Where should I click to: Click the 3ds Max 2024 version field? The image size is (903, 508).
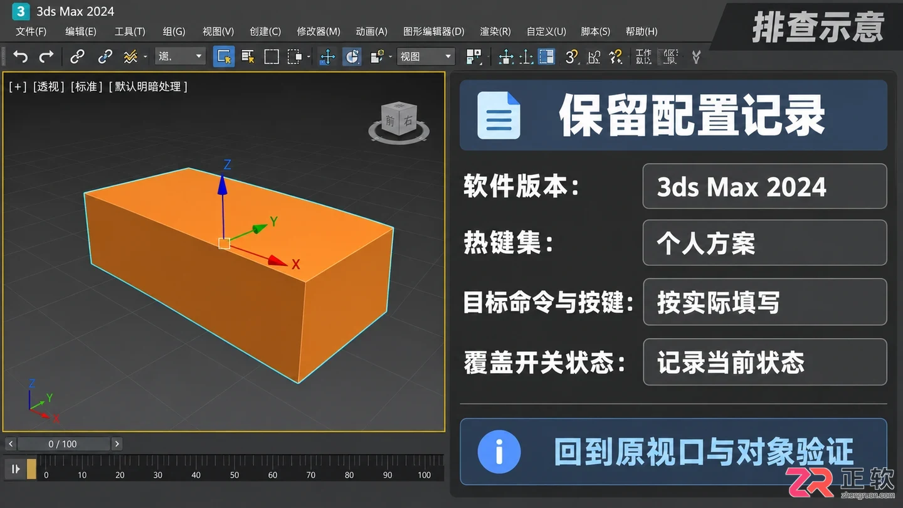765,186
